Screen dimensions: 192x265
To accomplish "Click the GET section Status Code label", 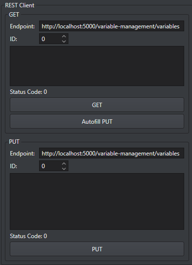I will point(28,92).
